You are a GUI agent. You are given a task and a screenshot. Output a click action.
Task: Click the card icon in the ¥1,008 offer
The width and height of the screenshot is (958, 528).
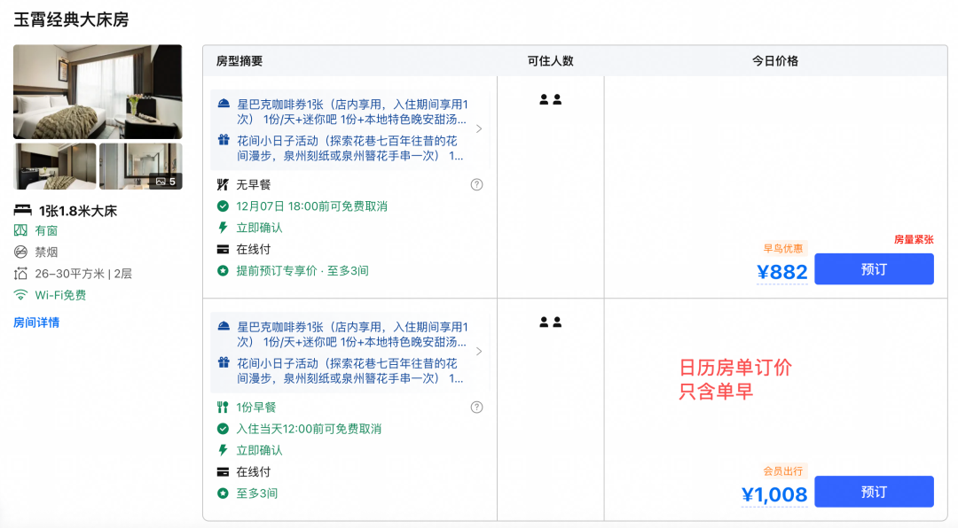[223, 472]
